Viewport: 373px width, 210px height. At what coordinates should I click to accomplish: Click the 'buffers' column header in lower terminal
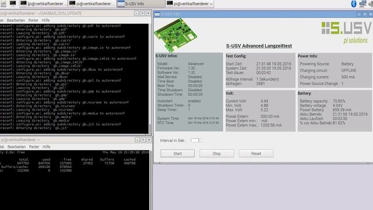tap(107, 159)
